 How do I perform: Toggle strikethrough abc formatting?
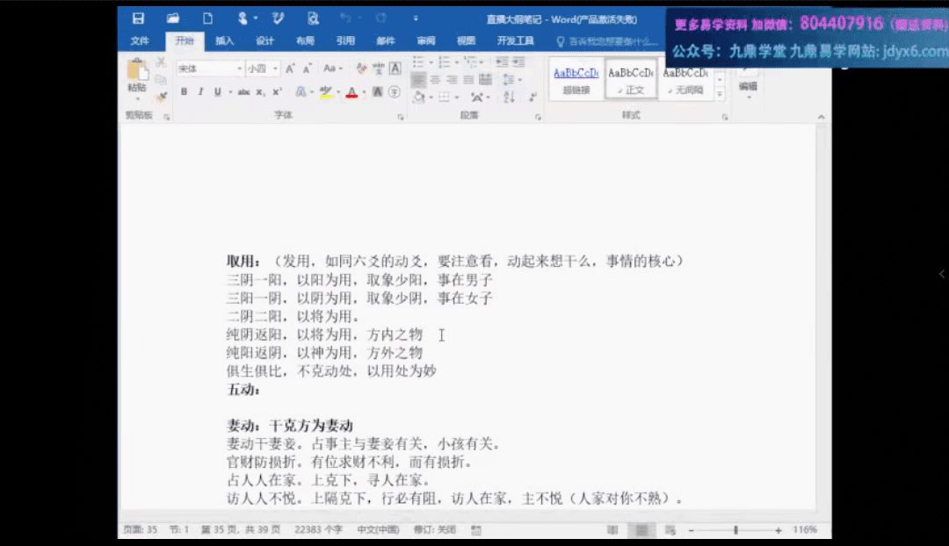(x=243, y=92)
